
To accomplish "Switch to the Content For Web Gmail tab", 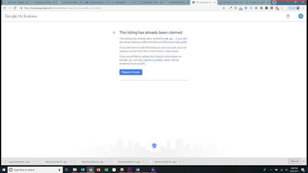I will (70, 2).
